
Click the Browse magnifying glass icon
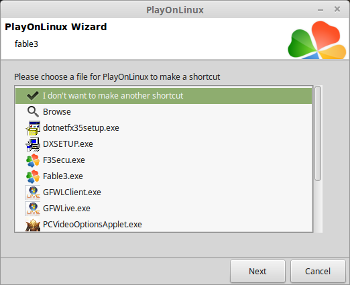coord(33,111)
